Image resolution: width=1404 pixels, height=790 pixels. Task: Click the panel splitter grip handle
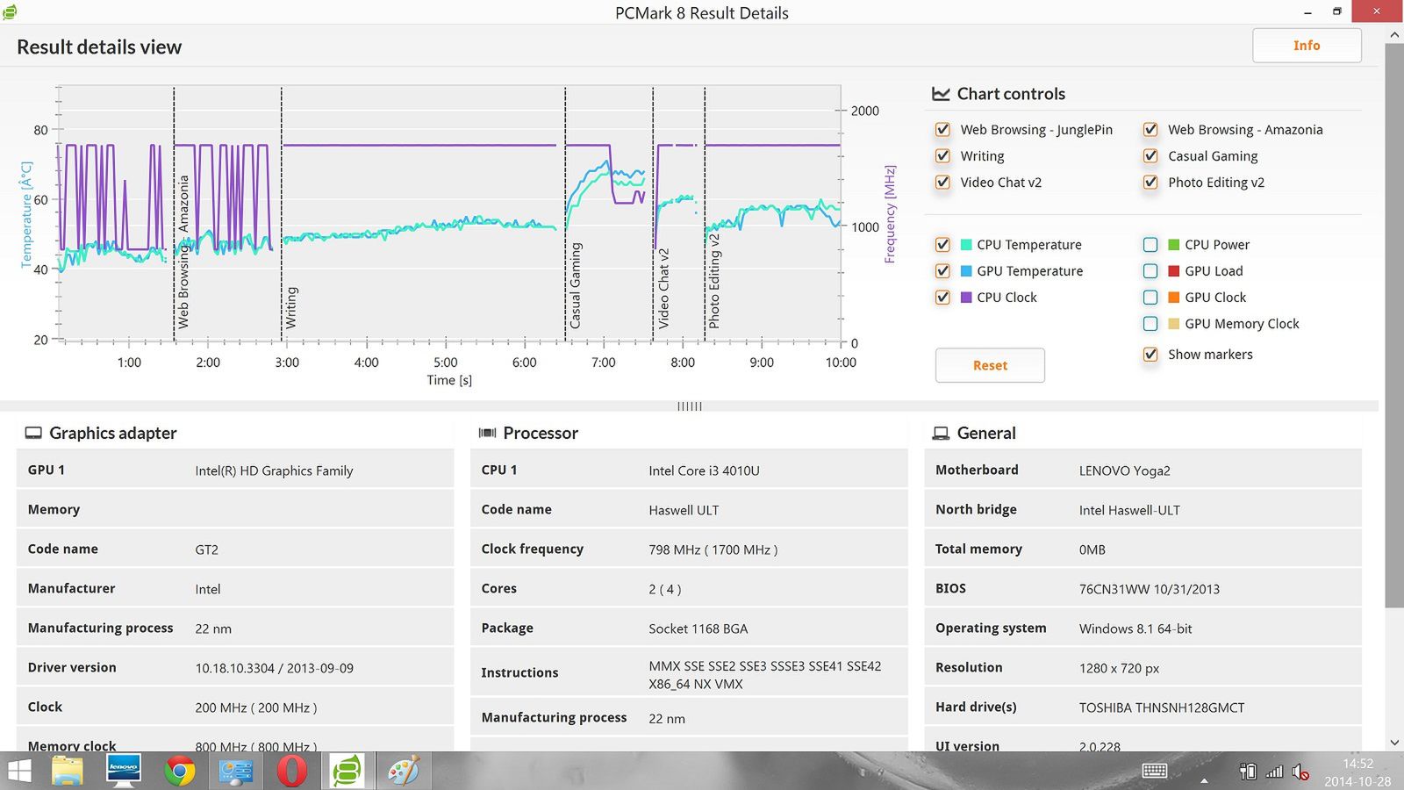tap(690, 406)
